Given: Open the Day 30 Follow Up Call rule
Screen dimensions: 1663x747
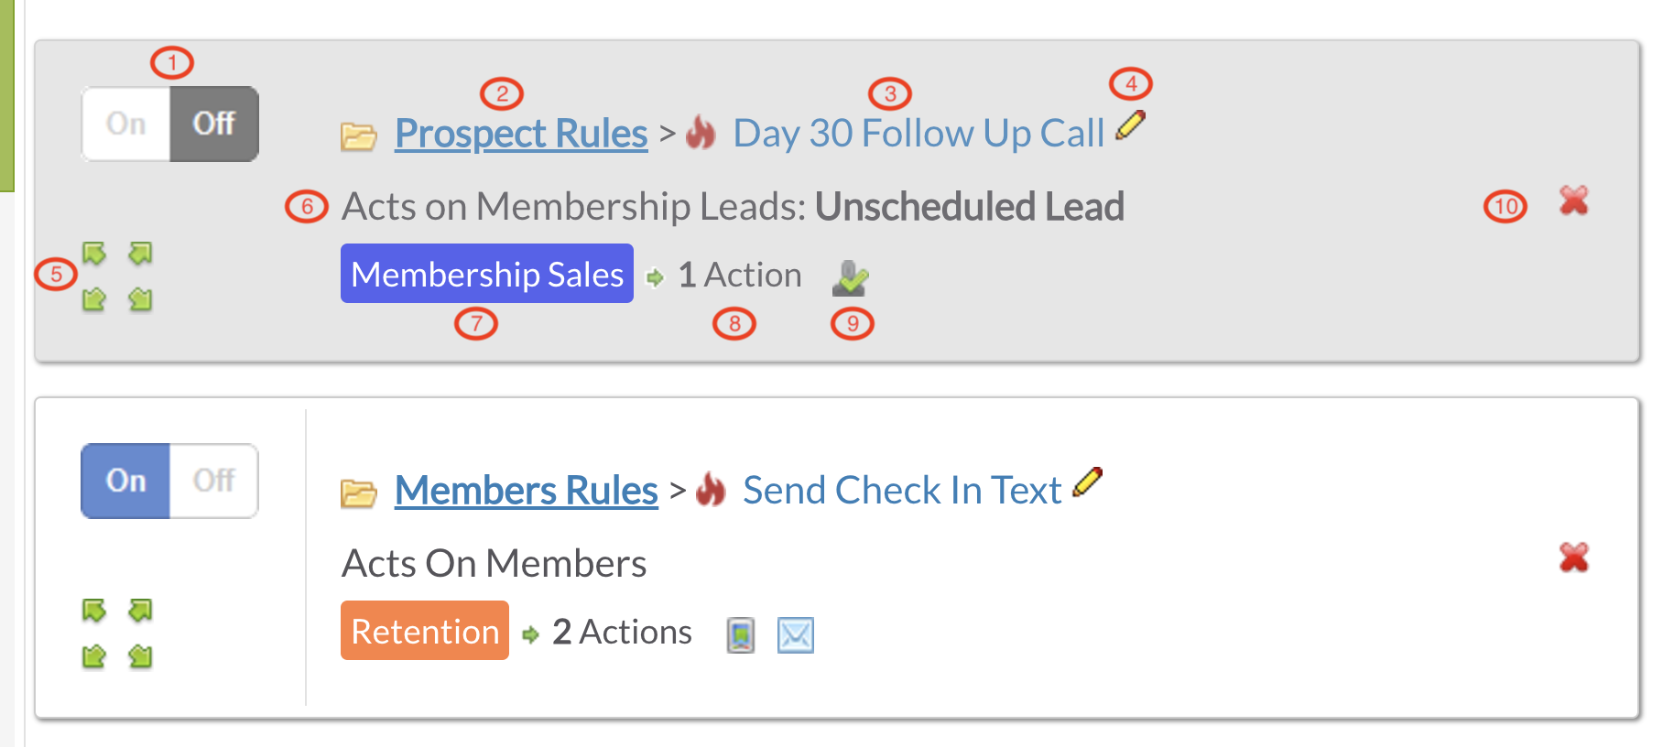Looking at the screenshot, I should (x=918, y=134).
